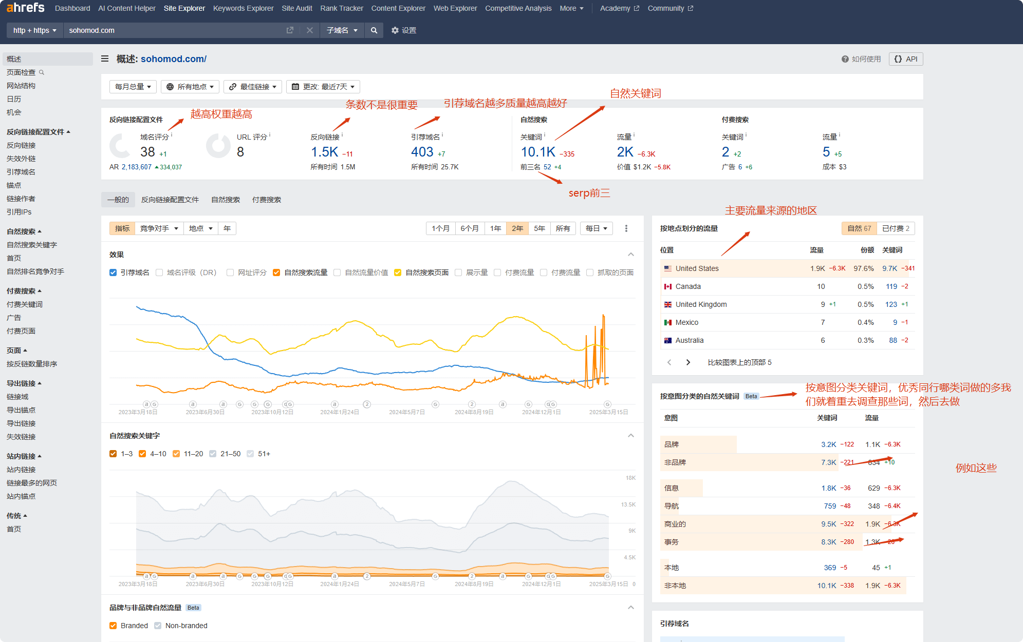The image size is (1023, 642).
Task: Uncheck the 引荐域名 checkbox
Action: click(x=113, y=273)
